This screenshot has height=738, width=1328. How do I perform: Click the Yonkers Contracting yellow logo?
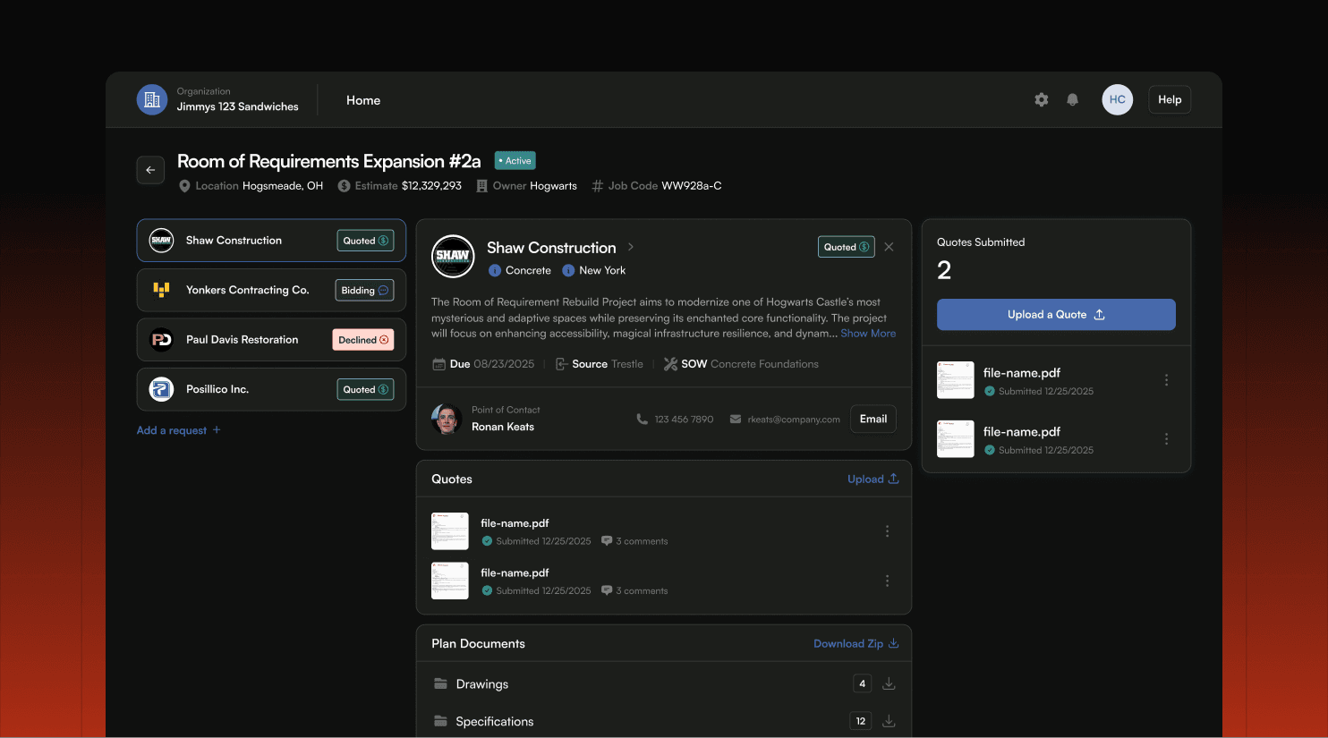pyautogui.click(x=161, y=290)
